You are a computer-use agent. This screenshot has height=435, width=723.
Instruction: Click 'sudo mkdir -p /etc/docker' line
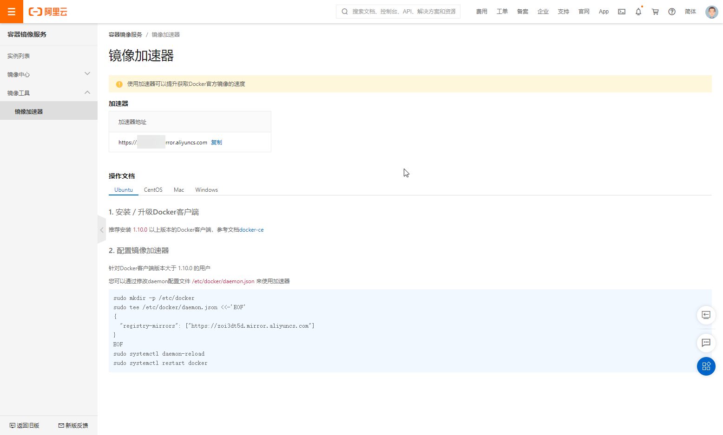point(154,298)
